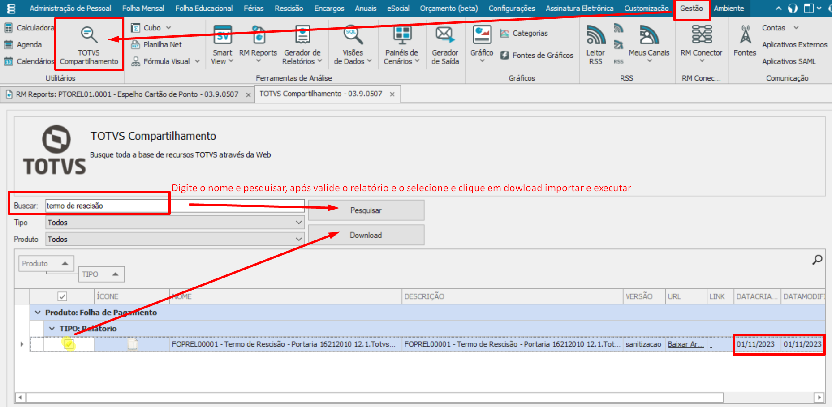Open Visões de Dados

tap(353, 44)
